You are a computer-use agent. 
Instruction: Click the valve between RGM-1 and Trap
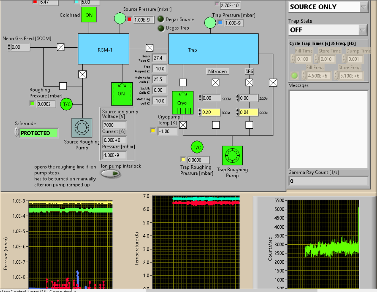(150, 48)
